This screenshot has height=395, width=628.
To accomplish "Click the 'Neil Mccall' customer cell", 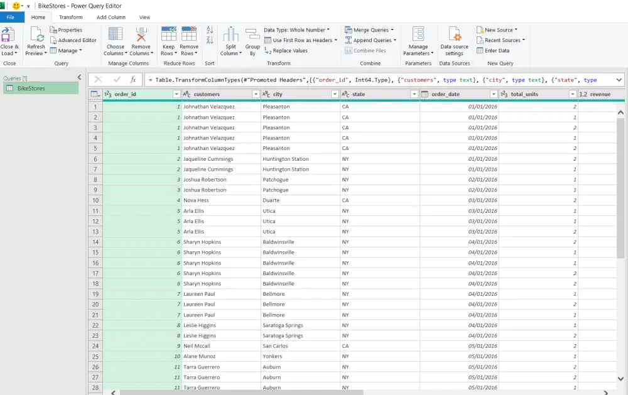I will point(222,346).
